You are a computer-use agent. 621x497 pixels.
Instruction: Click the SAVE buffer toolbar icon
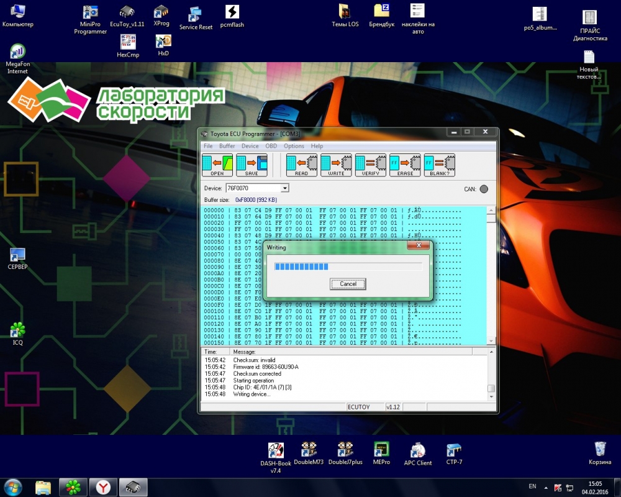tap(252, 165)
